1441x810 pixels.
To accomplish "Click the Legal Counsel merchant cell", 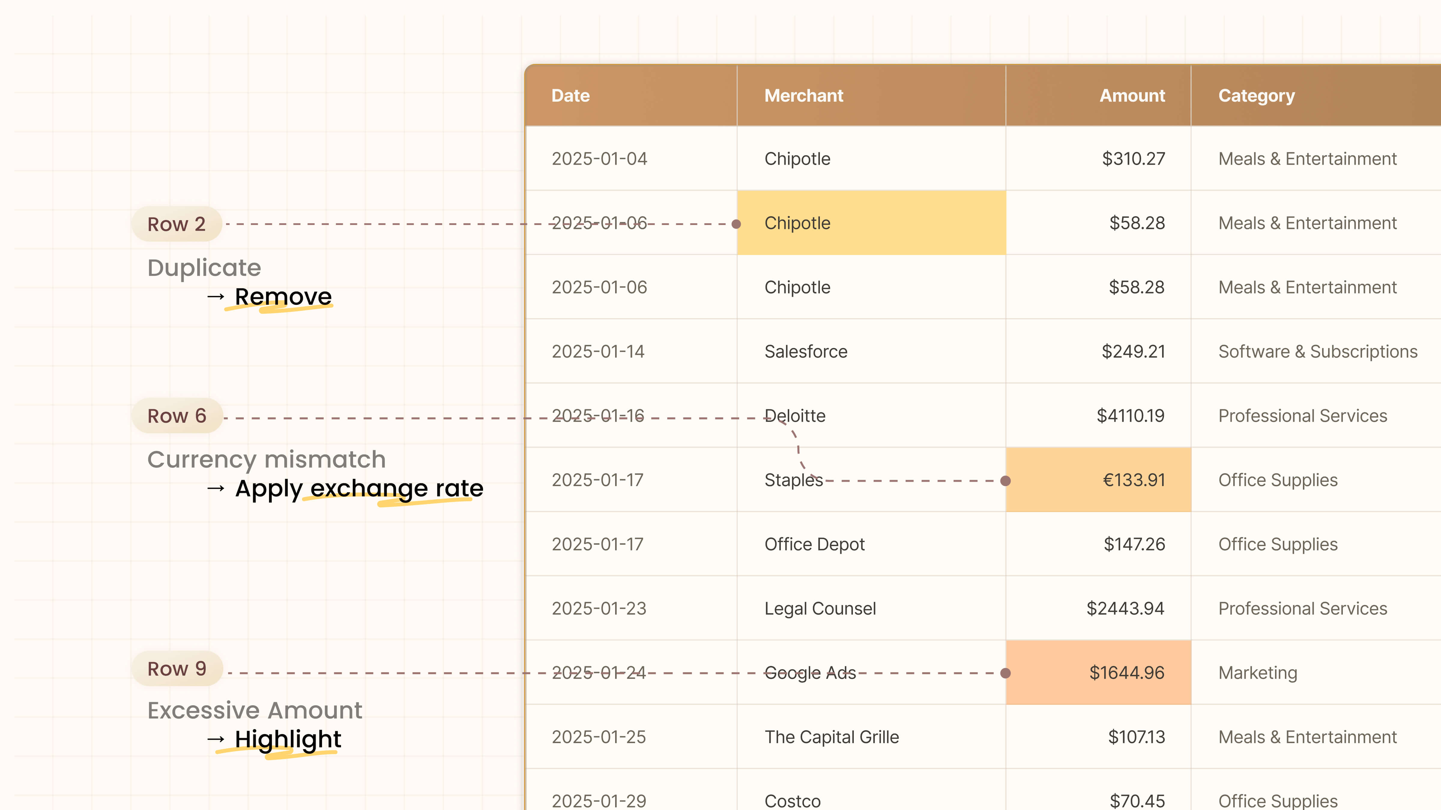I will coord(820,608).
